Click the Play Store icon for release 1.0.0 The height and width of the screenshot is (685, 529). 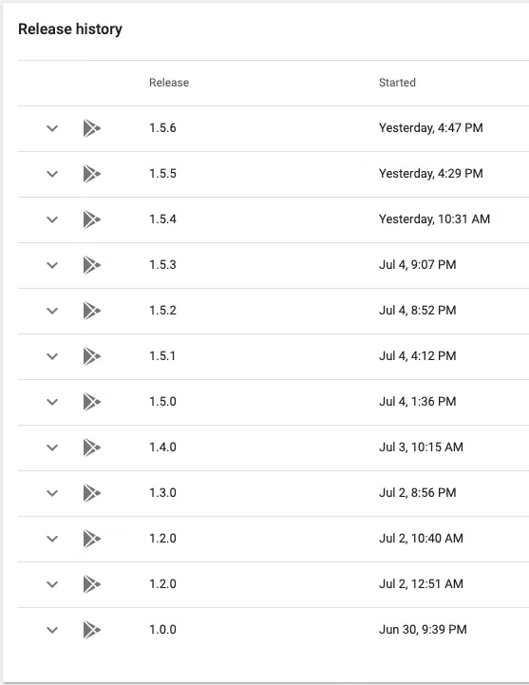[x=92, y=630]
